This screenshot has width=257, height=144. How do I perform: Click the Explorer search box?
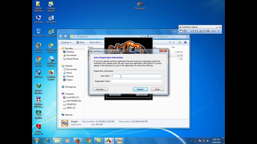pyautogui.click(x=169, y=37)
